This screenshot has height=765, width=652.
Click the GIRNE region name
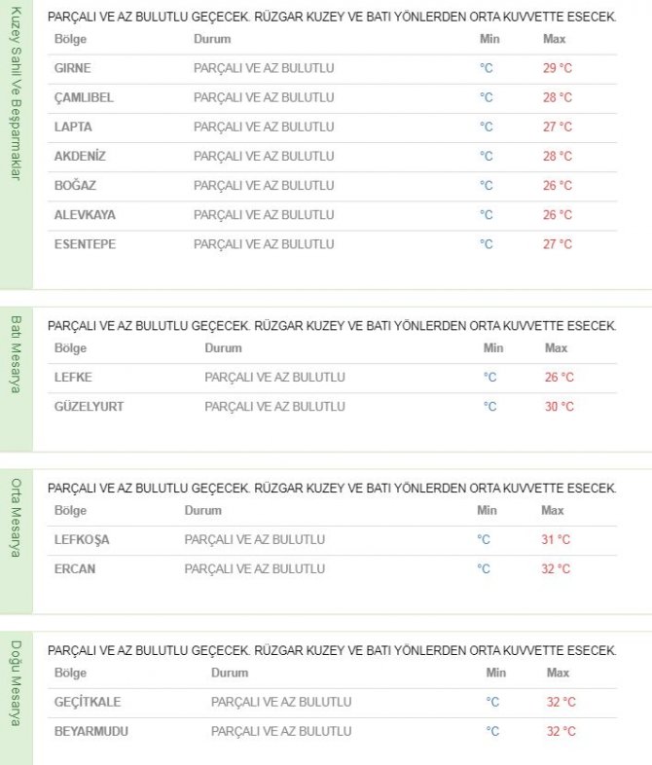[73, 68]
